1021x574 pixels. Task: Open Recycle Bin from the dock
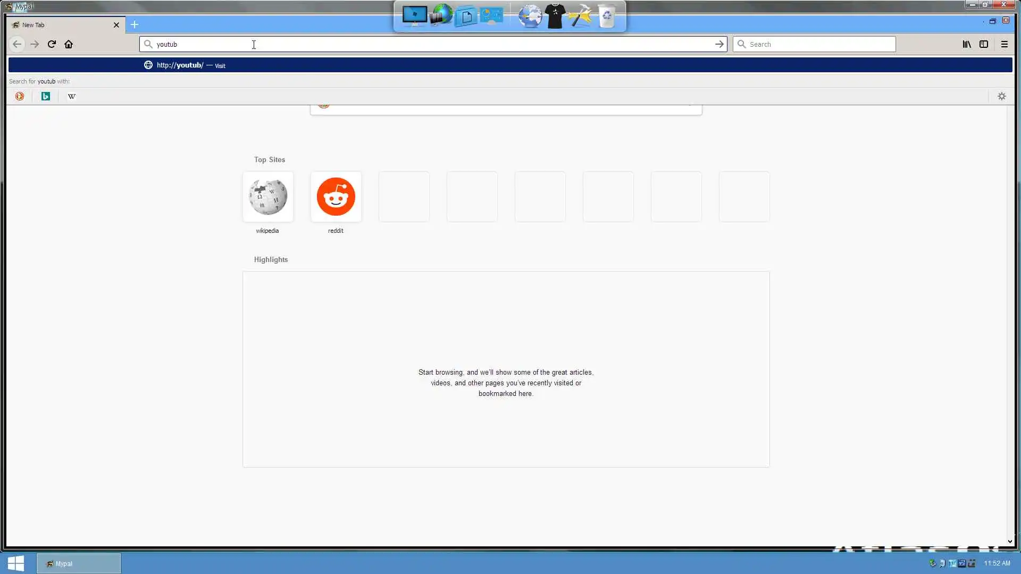[x=607, y=16]
